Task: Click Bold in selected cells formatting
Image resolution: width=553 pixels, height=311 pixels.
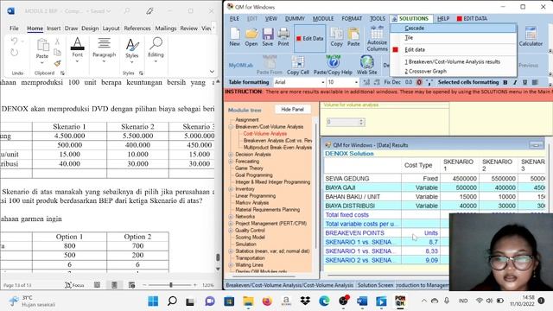Action: (505, 82)
